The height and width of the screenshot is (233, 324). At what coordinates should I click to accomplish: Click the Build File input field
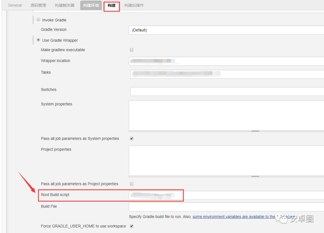[226, 207]
